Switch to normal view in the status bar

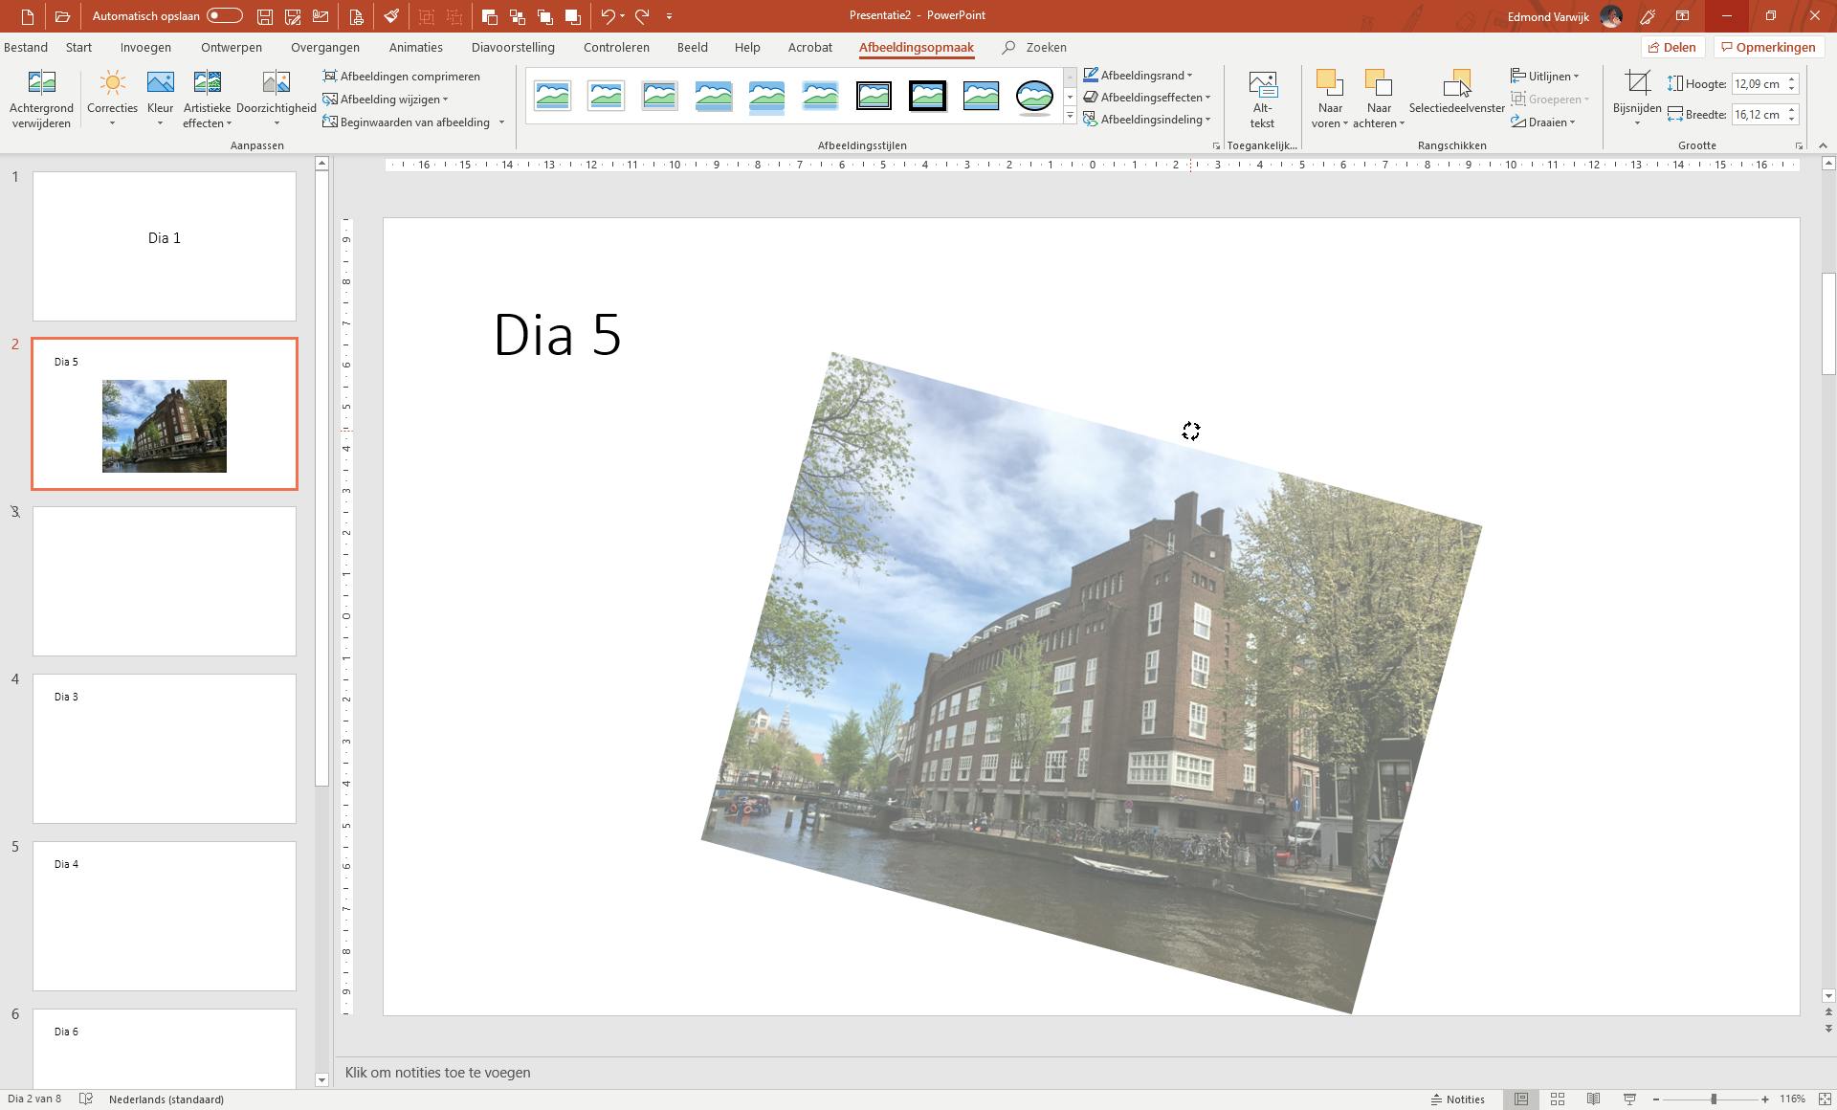click(x=1521, y=1099)
